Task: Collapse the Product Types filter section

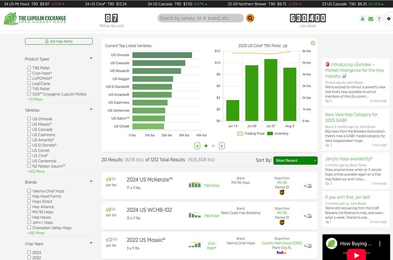Action: pos(91,58)
